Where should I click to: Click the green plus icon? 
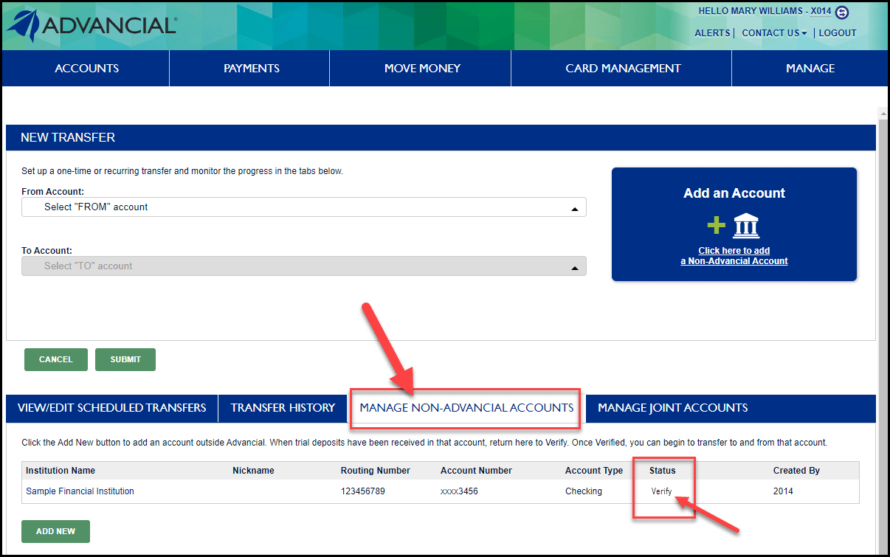click(717, 226)
